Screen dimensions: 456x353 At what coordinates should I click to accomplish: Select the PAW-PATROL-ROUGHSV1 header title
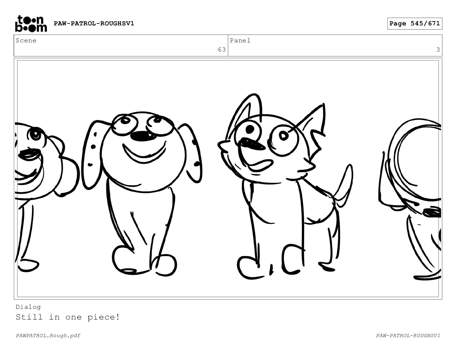coord(94,23)
